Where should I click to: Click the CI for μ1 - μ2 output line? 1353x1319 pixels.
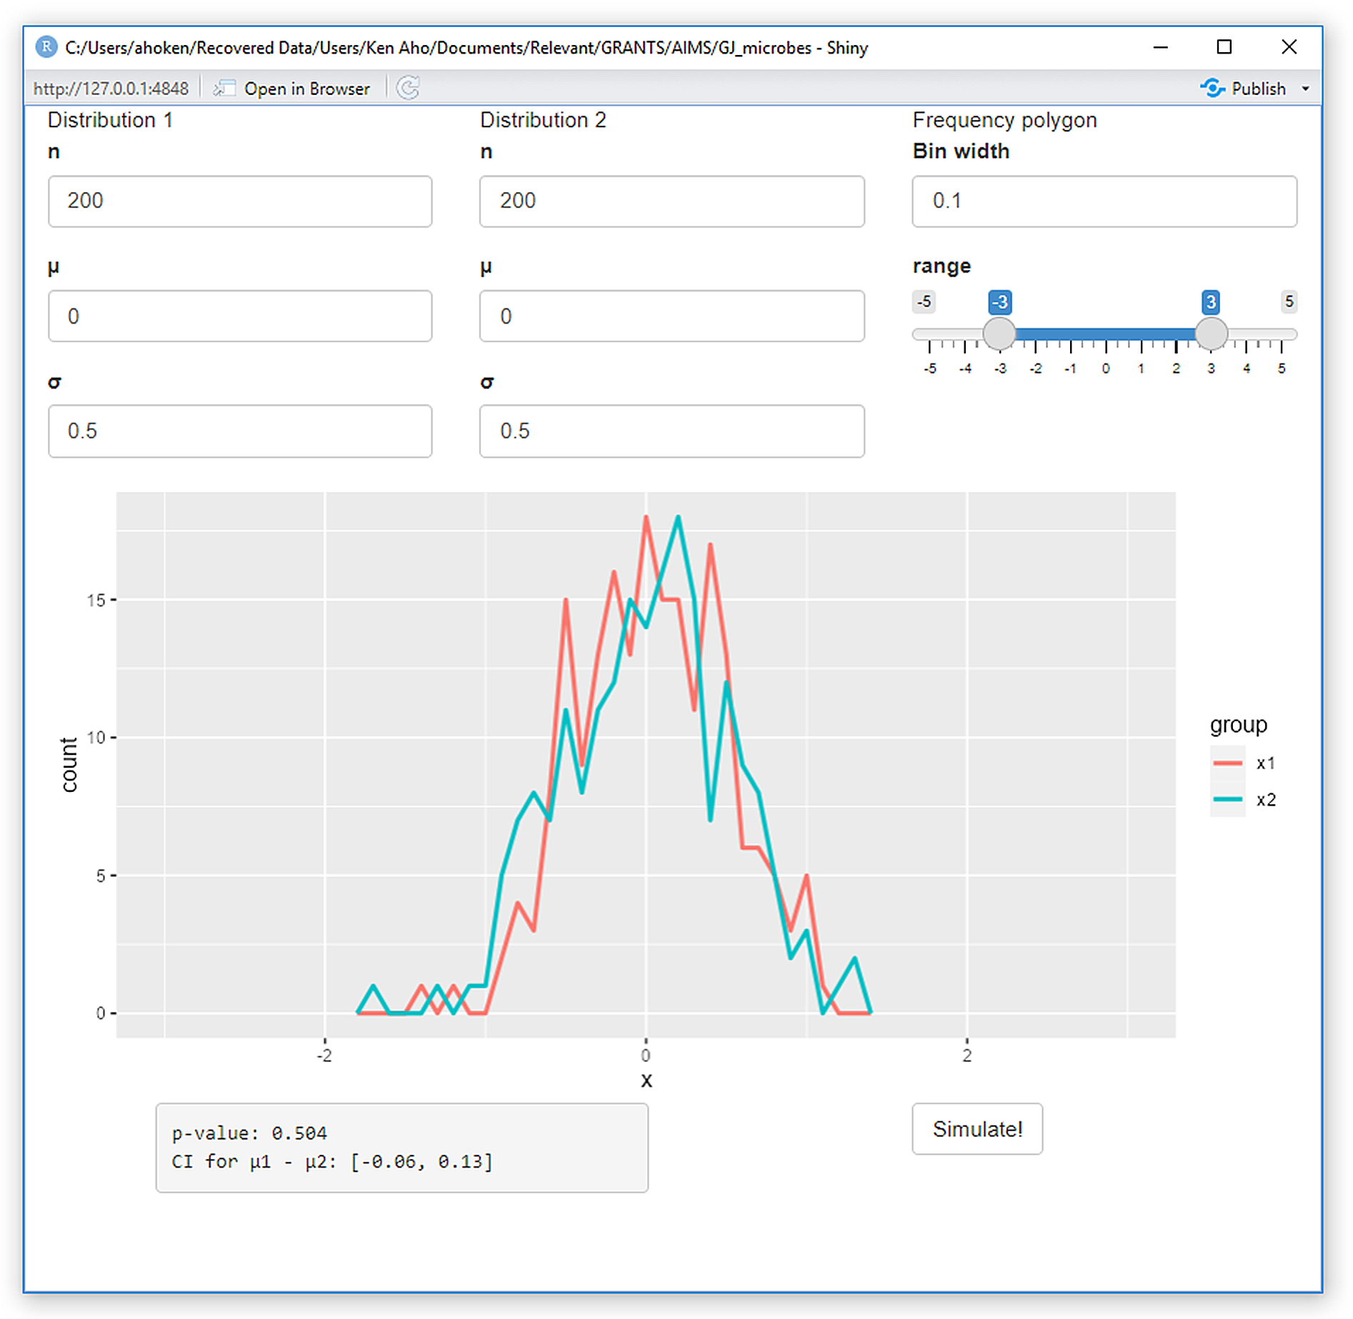tap(332, 1161)
